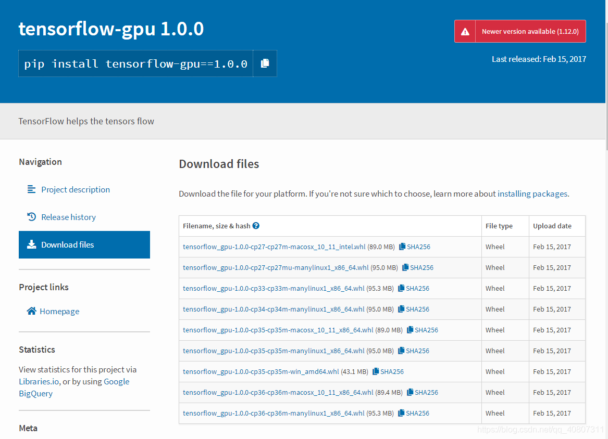608x439 pixels.
Task: Open the Google BigQuery link
Action: point(74,388)
